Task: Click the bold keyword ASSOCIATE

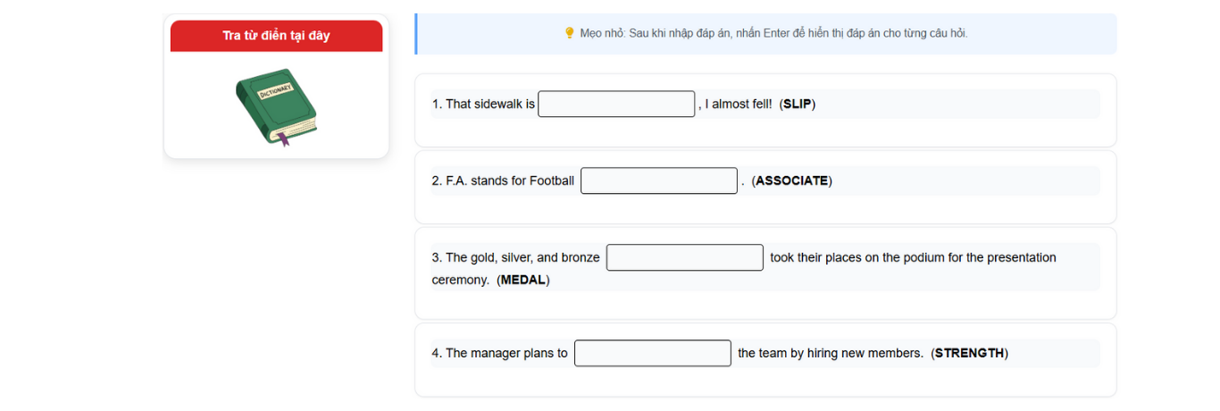Action: (791, 180)
